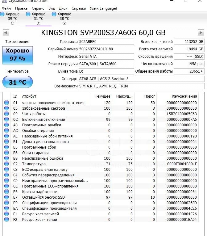
Task: Click rotation rate value ---- (SSD)
Action: tap(189, 57)
